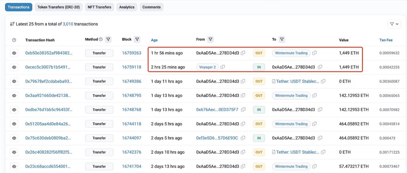Copy From address in first transaction row

[x=243, y=53]
